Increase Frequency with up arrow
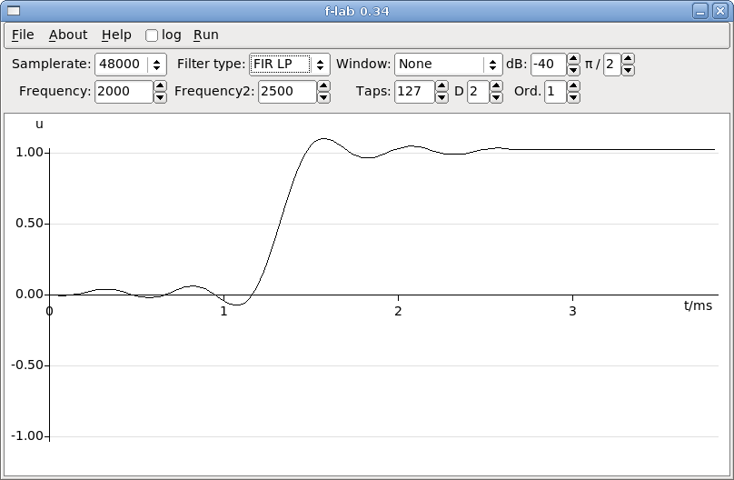 160,86
